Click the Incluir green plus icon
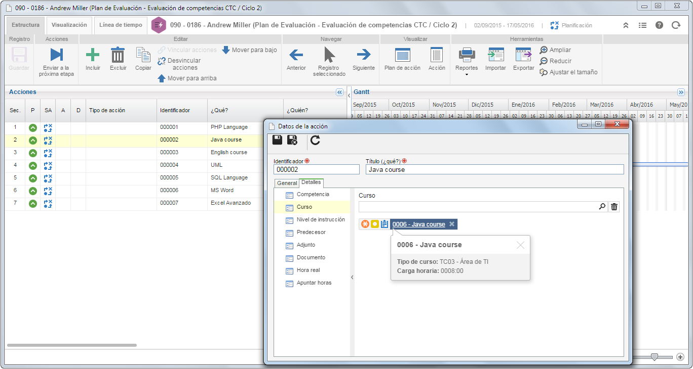The height and width of the screenshot is (369, 693). pyautogui.click(x=93, y=55)
